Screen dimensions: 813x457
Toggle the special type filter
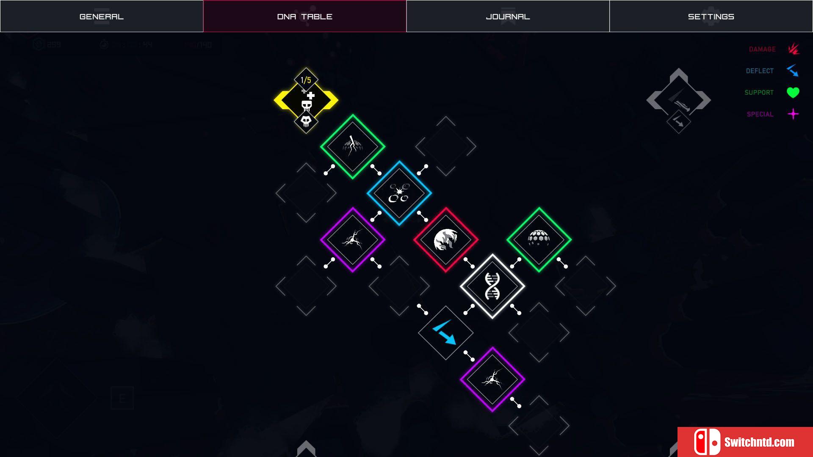794,114
